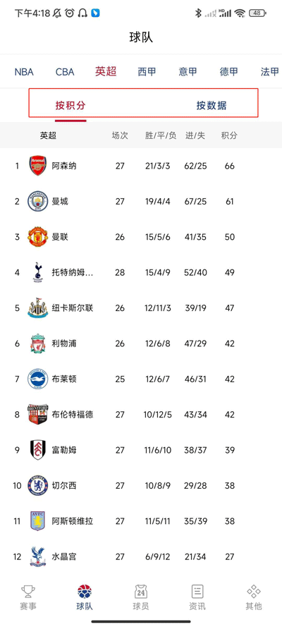The height and width of the screenshot is (627, 282).
Task: Open the 资讯 news tab
Action: click(x=197, y=597)
